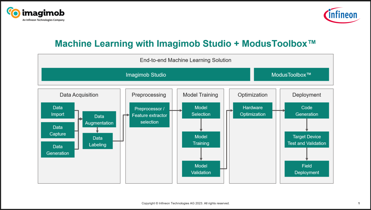Select the Data Import block

(x=58, y=110)
